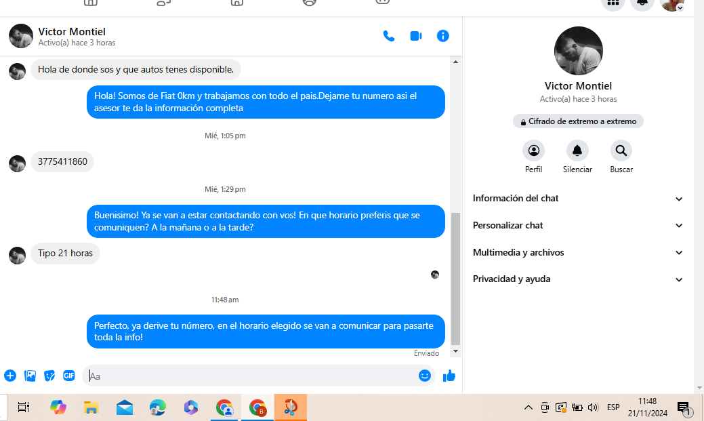Open more actions plus button in composer
Viewport: 704px width, 421px height.
point(10,376)
